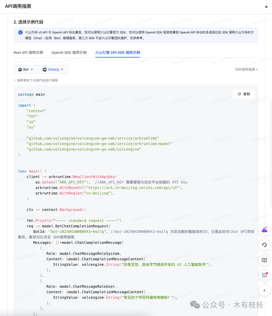The image size is (272, 316).
Task: Click the Golang gopher icon
Action: pos(45,70)
